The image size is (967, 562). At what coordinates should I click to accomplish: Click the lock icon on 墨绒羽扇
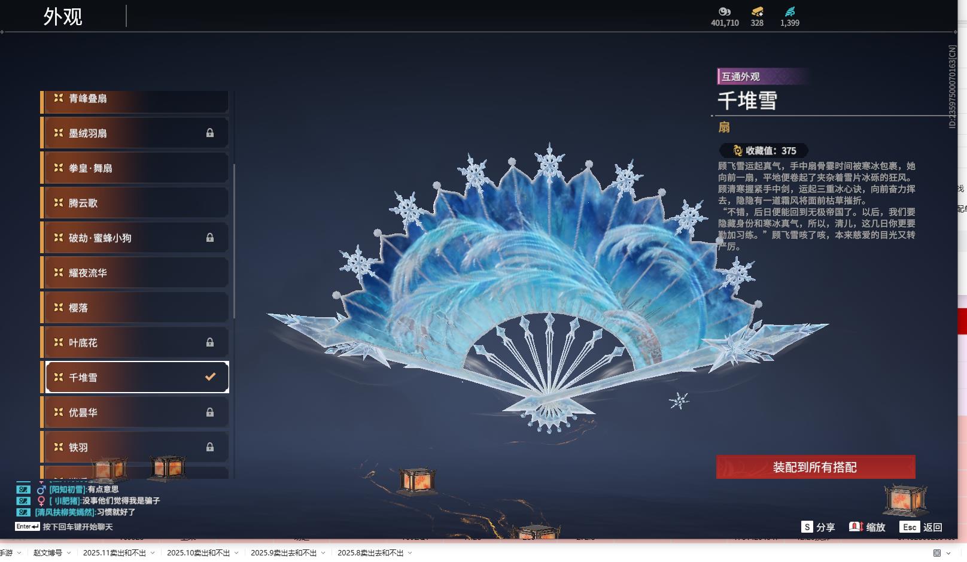[210, 133]
